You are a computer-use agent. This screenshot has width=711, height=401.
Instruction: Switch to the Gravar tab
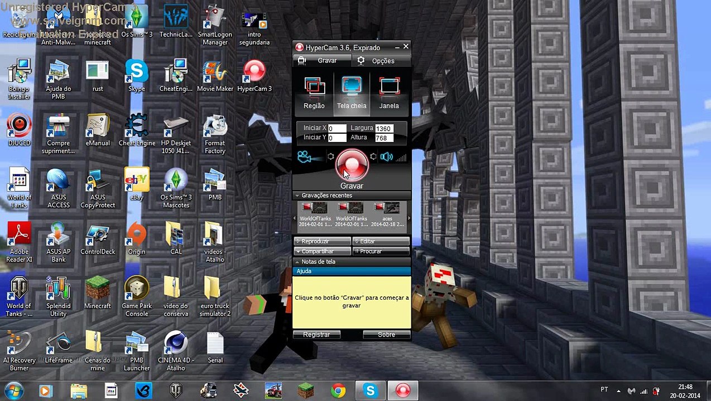[x=323, y=60]
